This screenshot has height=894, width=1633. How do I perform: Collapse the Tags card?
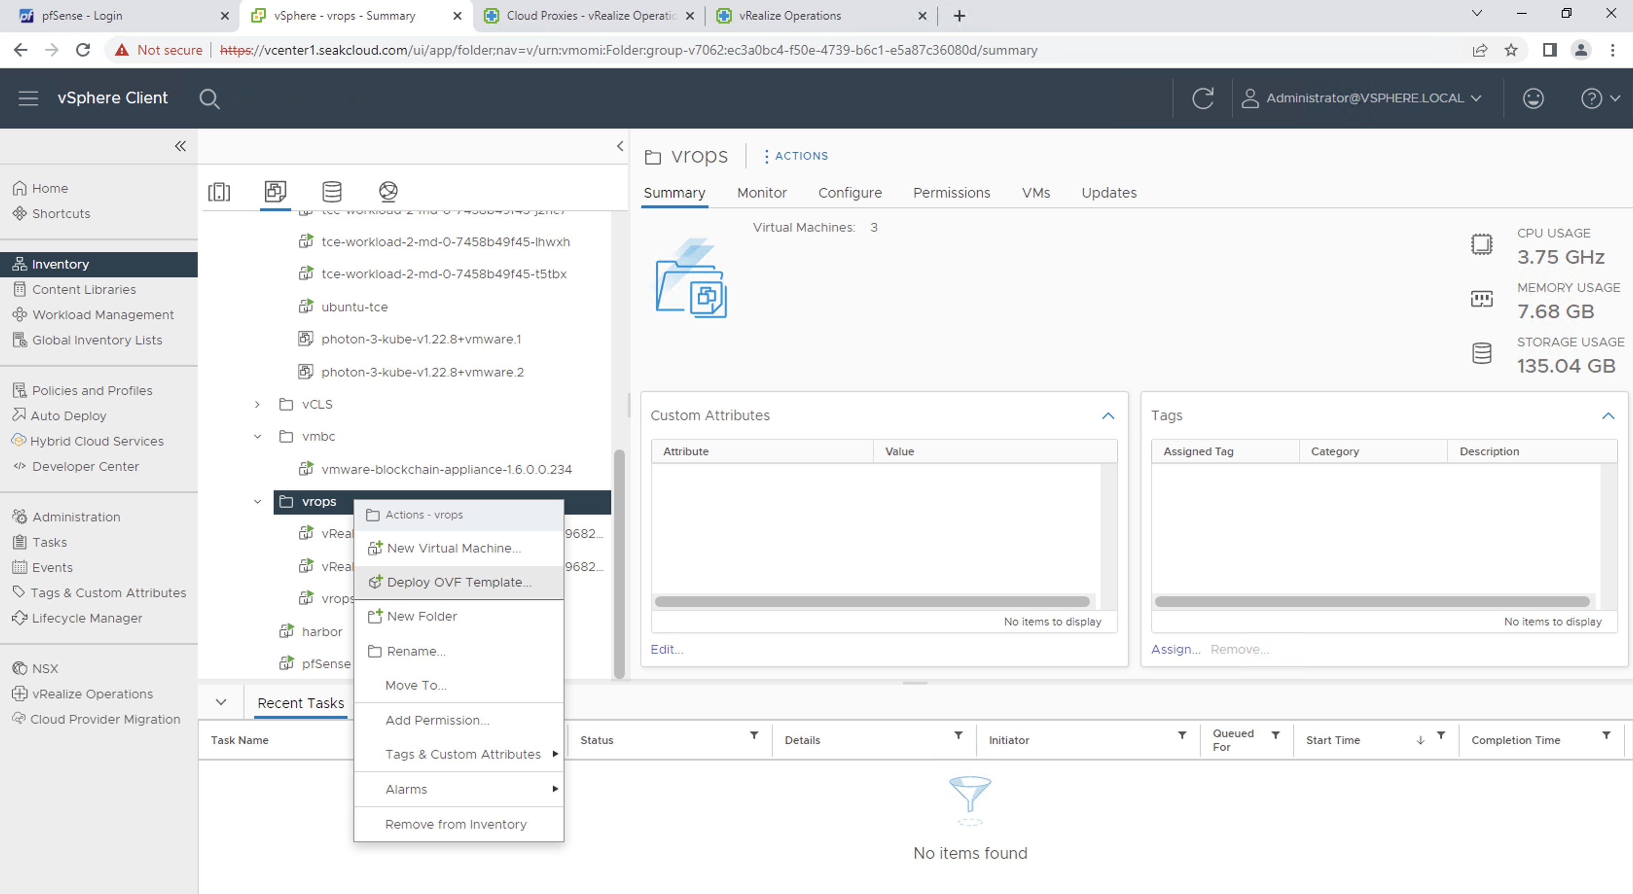tap(1608, 416)
